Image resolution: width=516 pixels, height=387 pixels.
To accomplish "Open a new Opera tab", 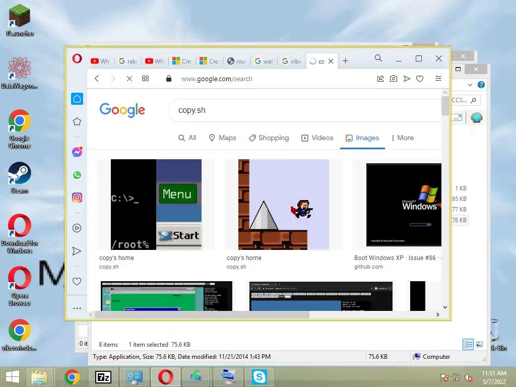I will coord(345,61).
